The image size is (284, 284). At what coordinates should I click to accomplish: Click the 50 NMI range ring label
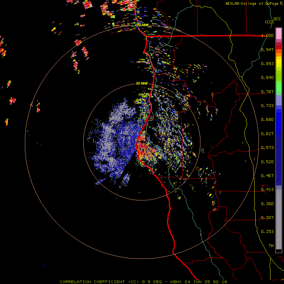click(142, 83)
